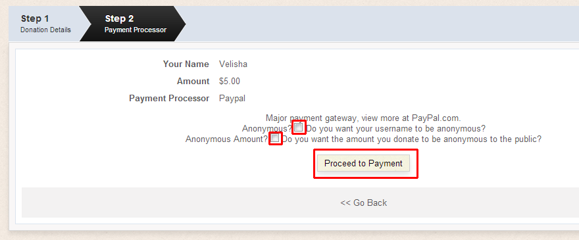
Task: Click the bold Payment Processor field label
Action: click(x=169, y=99)
